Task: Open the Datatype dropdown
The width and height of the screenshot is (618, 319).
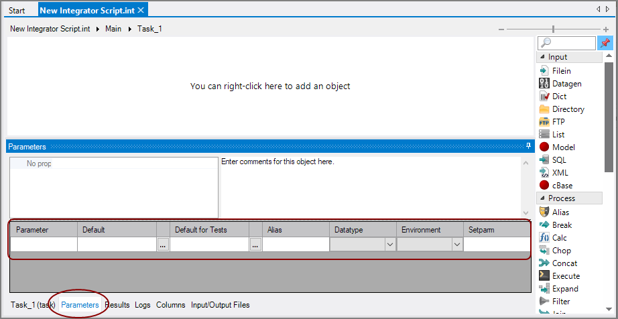Action: (390, 245)
